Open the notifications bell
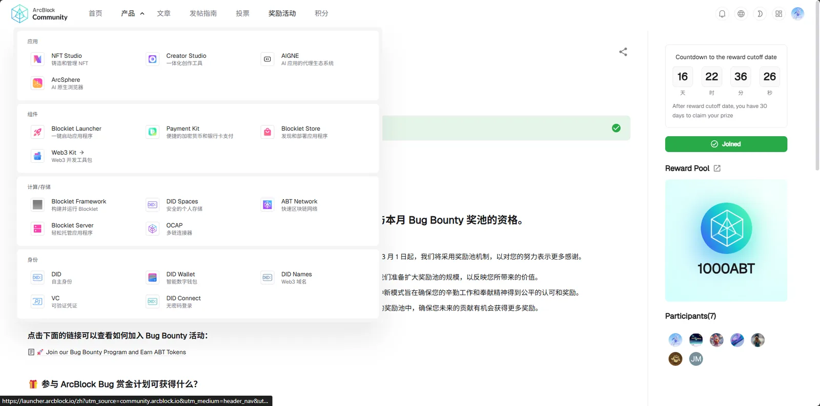The height and width of the screenshot is (406, 820). click(722, 14)
